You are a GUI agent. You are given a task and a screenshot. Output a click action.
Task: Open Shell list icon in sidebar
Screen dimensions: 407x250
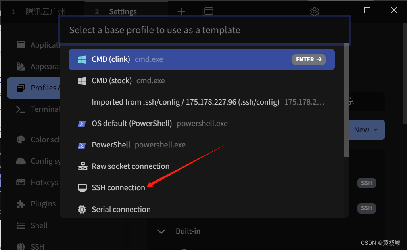(x=21, y=225)
